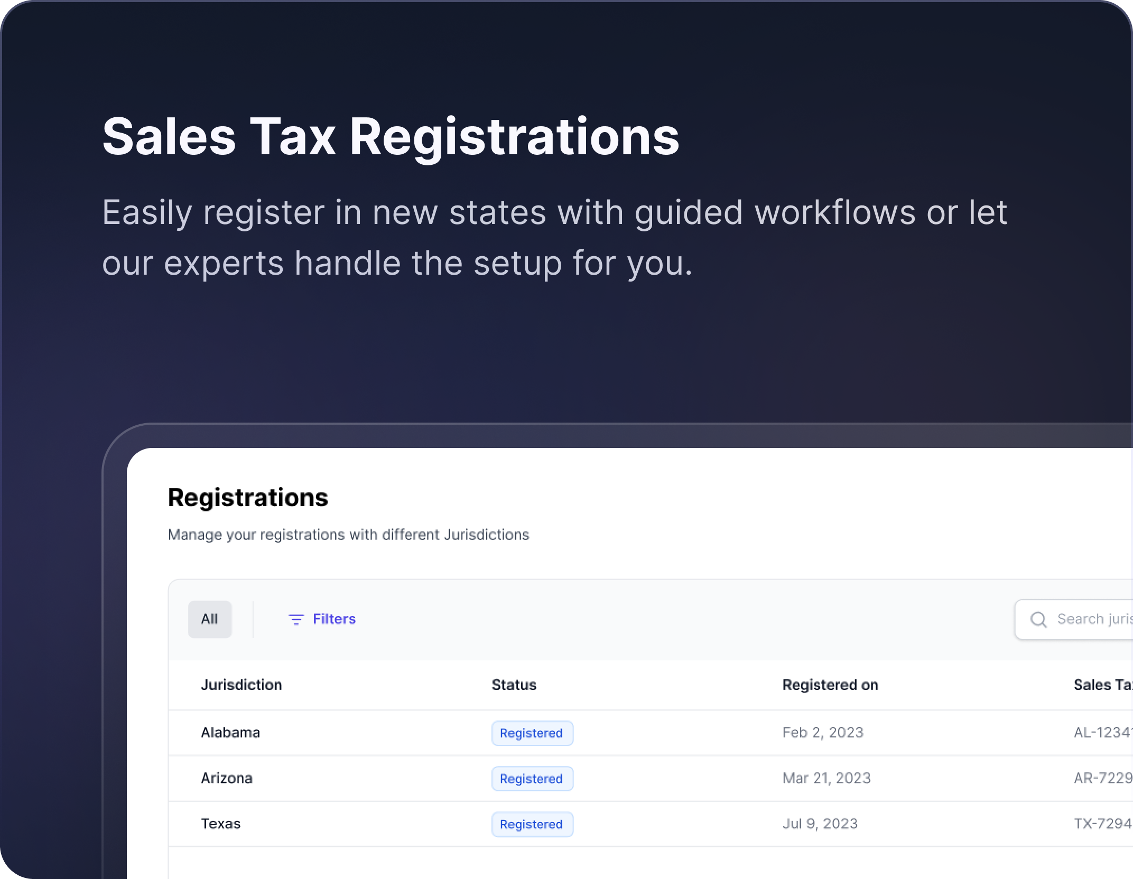This screenshot has width=1133, height=879.
Task: Click Texas's Registered status badge
Action: pos(532,824)
